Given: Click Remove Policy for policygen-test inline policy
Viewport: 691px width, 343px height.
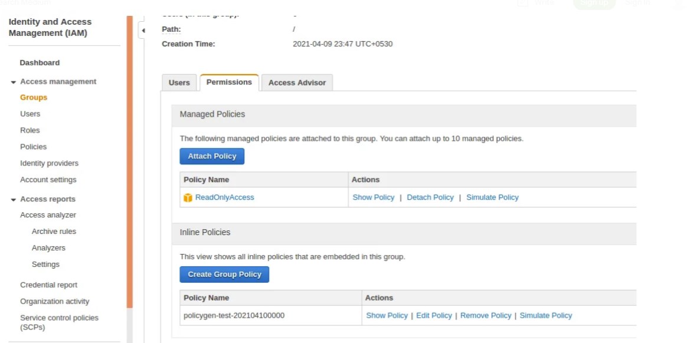Looking at the screenshot, I should coord(486,315).
